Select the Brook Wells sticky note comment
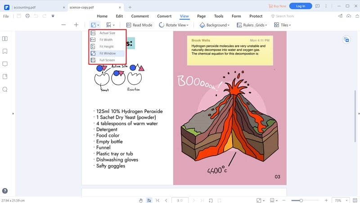360x203 pixels. tap(230, 50)
